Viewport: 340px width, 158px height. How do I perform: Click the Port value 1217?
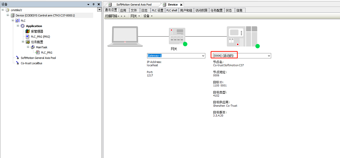pos(150,75)
